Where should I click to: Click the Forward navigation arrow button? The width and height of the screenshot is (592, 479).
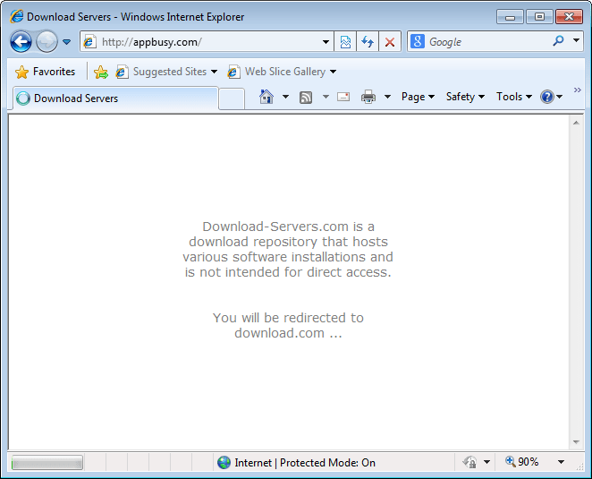click(x=47, y=41)
